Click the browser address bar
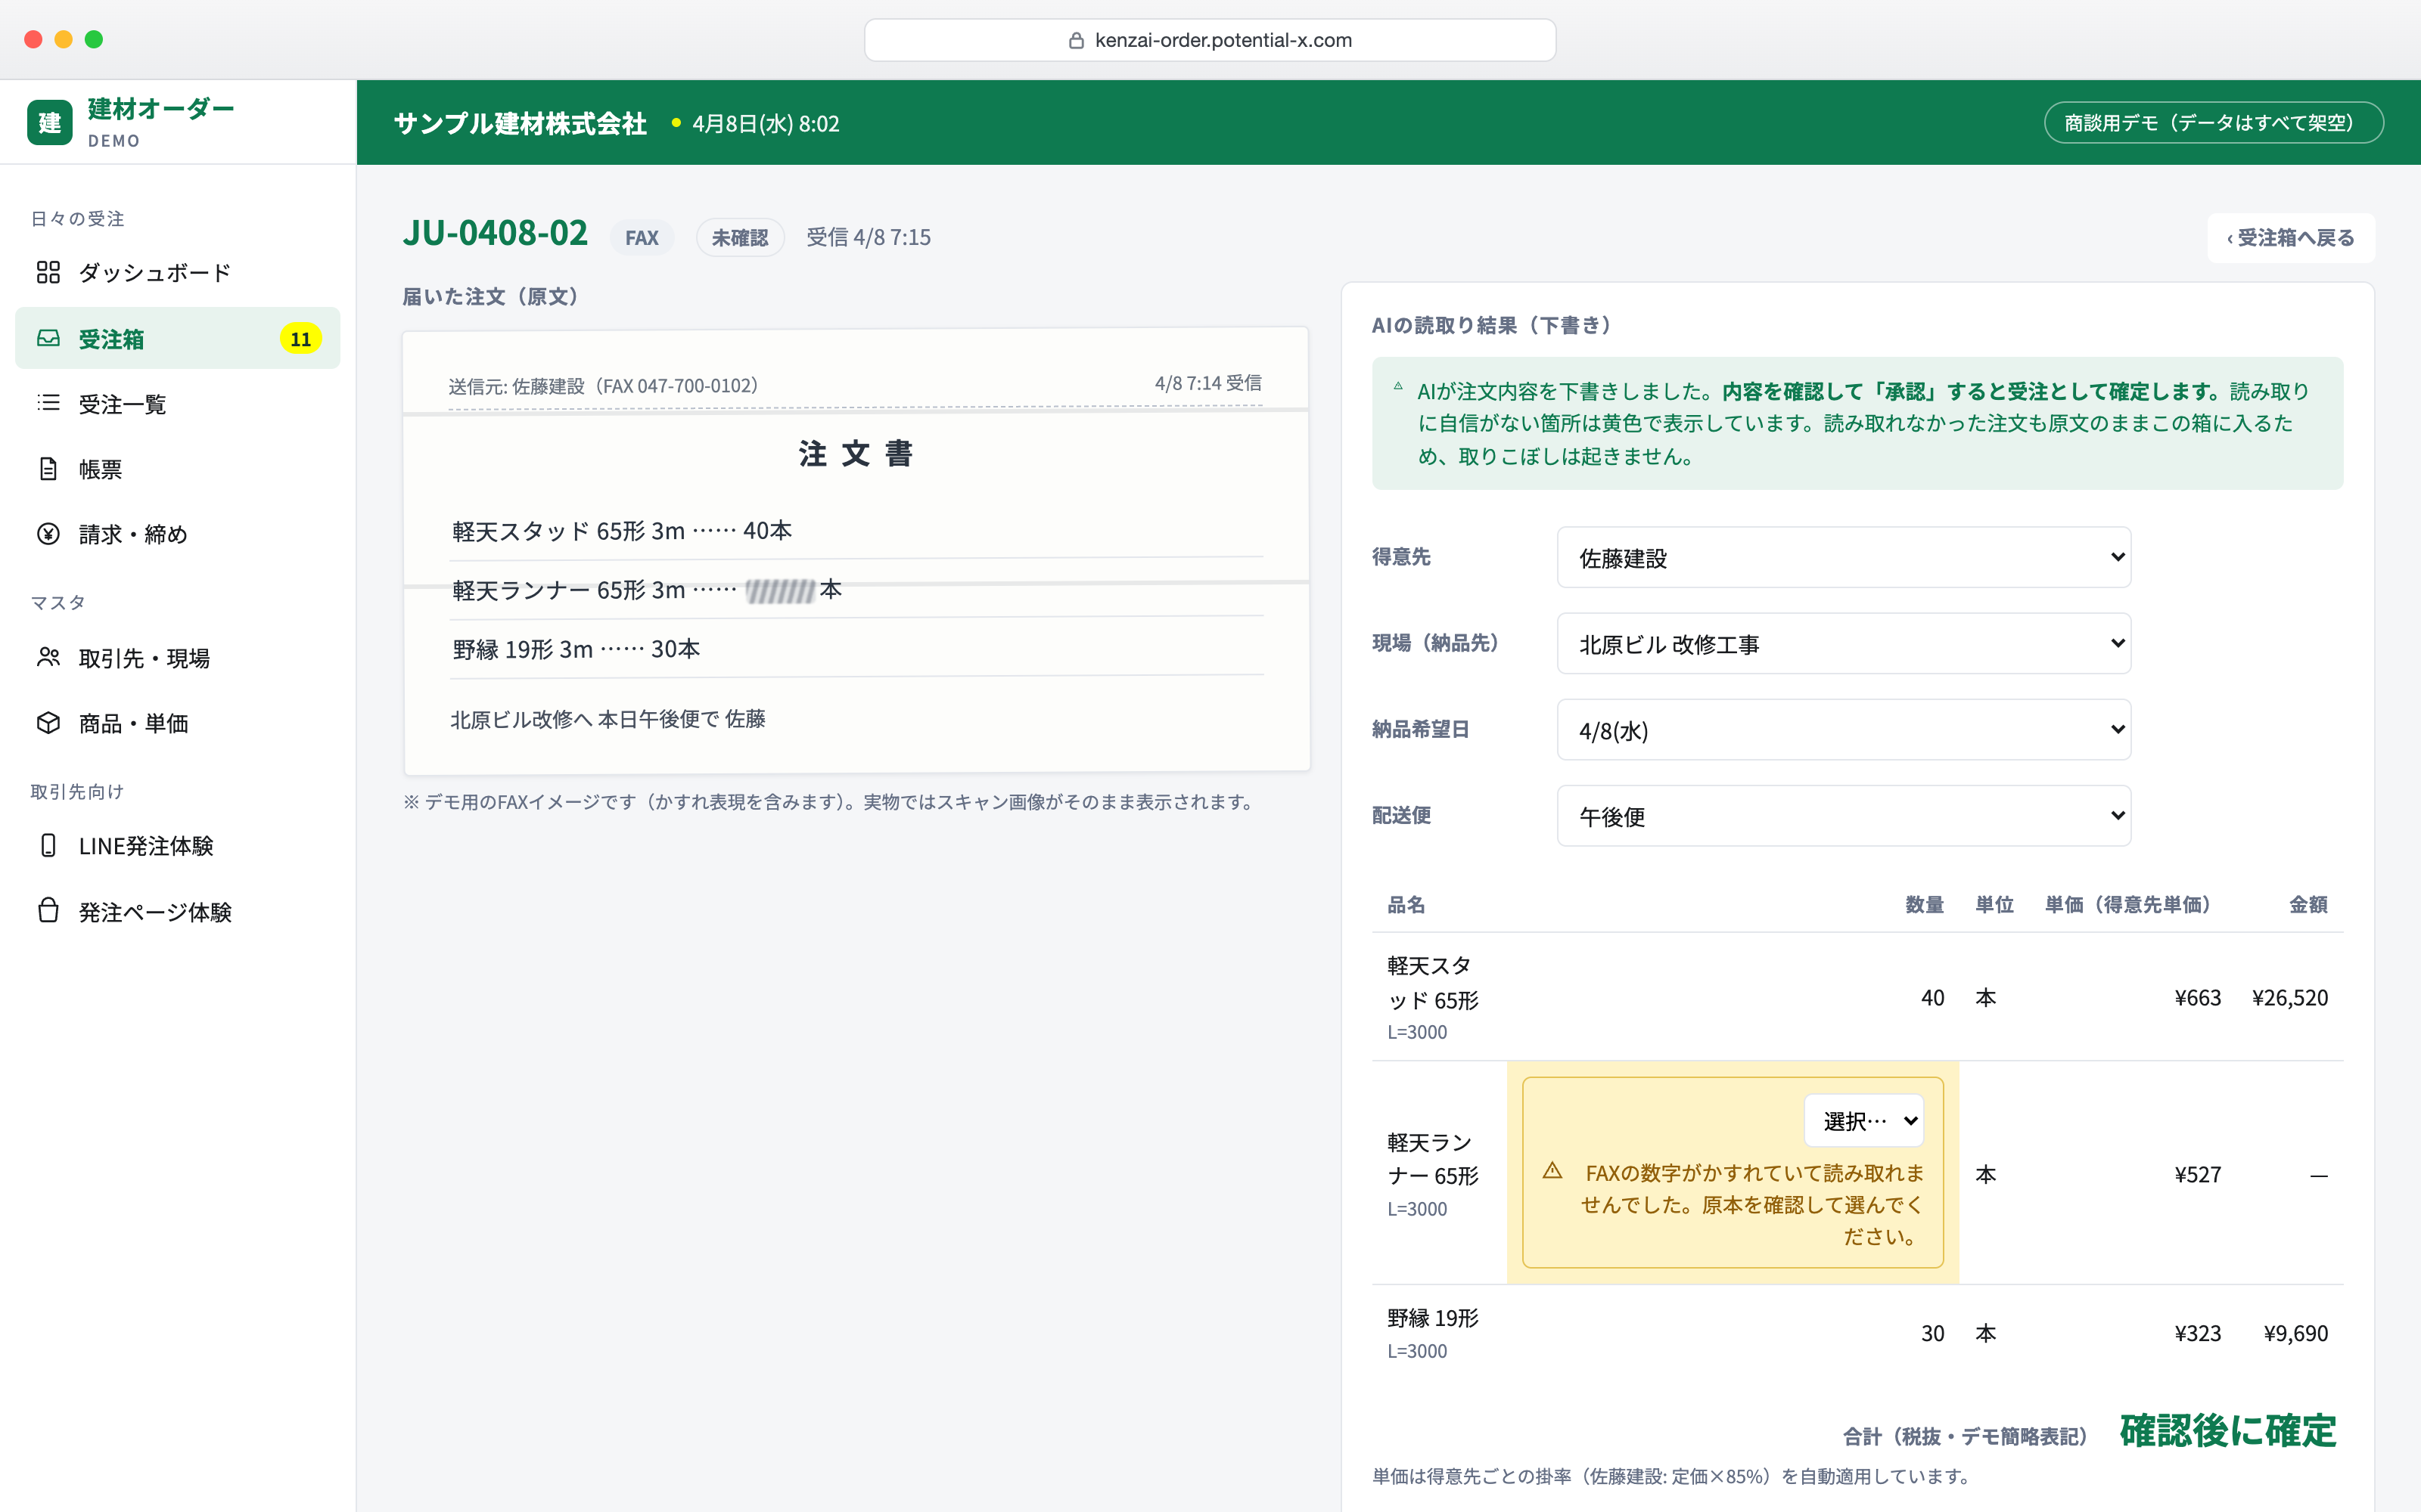This screenshot has width=2421, height=1512. coord(1210,40)
